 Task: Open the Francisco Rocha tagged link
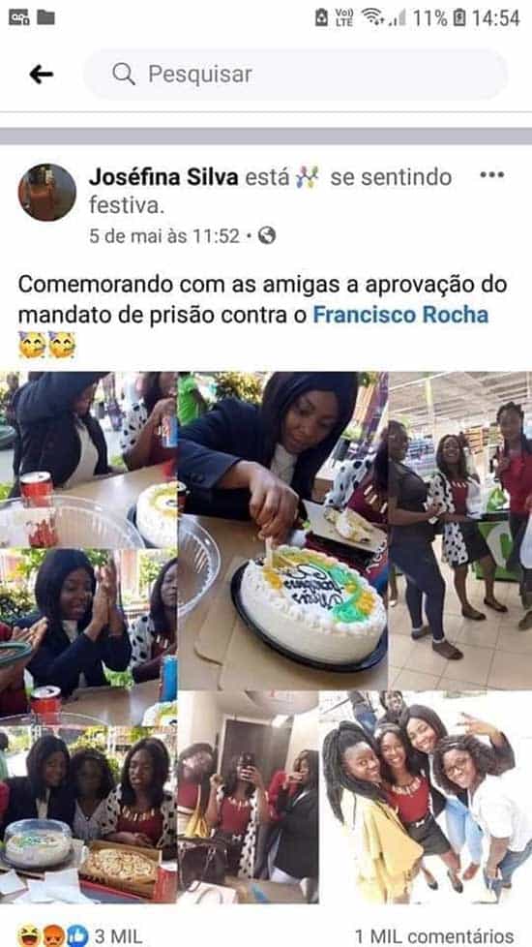pyautogui.click(x=400, y=315)
